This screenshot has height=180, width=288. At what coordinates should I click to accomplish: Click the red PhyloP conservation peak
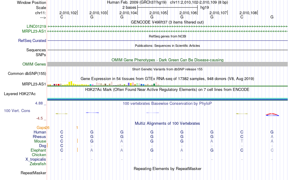pyautogui.click(x=272, y=114)
